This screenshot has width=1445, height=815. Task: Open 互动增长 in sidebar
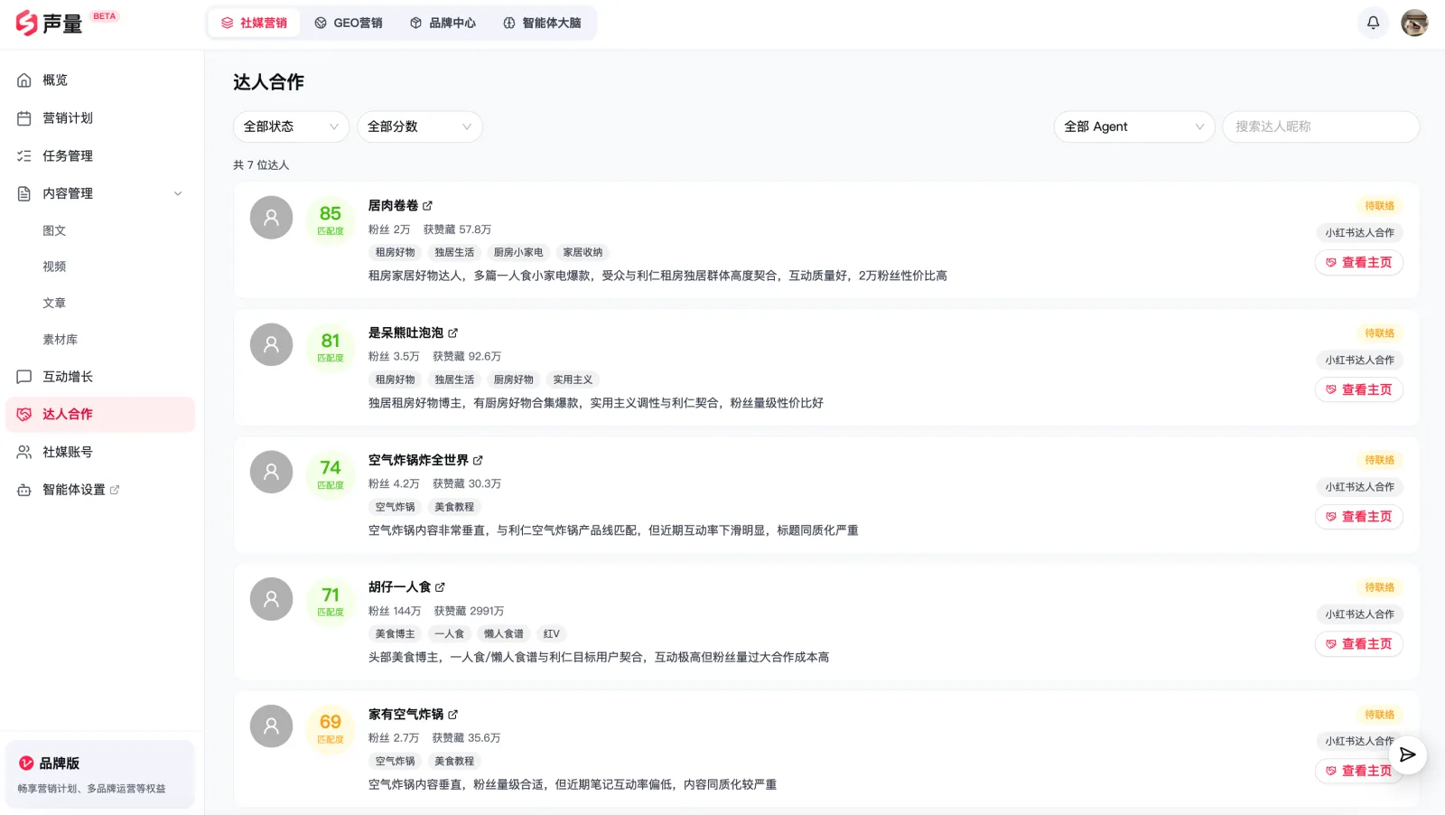tap(100, 377)
